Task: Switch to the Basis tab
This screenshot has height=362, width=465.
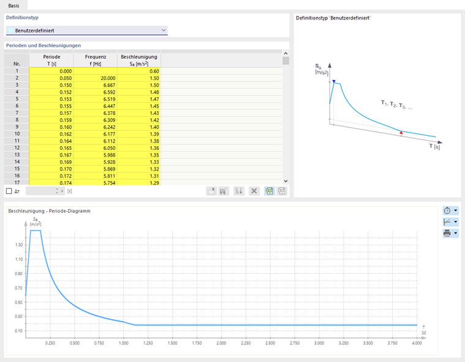Action: [13, 6]
